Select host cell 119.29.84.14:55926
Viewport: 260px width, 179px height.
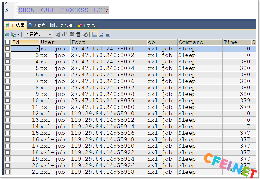pyautogui.click(x=108, y=165)
